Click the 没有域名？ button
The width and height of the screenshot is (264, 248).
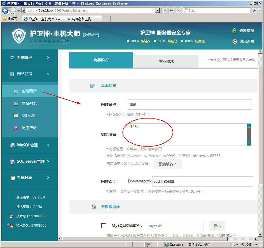click(x=168, y=164)
